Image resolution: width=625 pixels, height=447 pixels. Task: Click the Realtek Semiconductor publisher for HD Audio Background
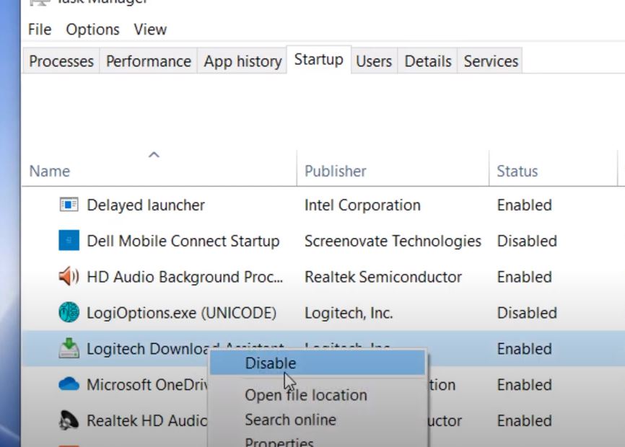point(383,277)
